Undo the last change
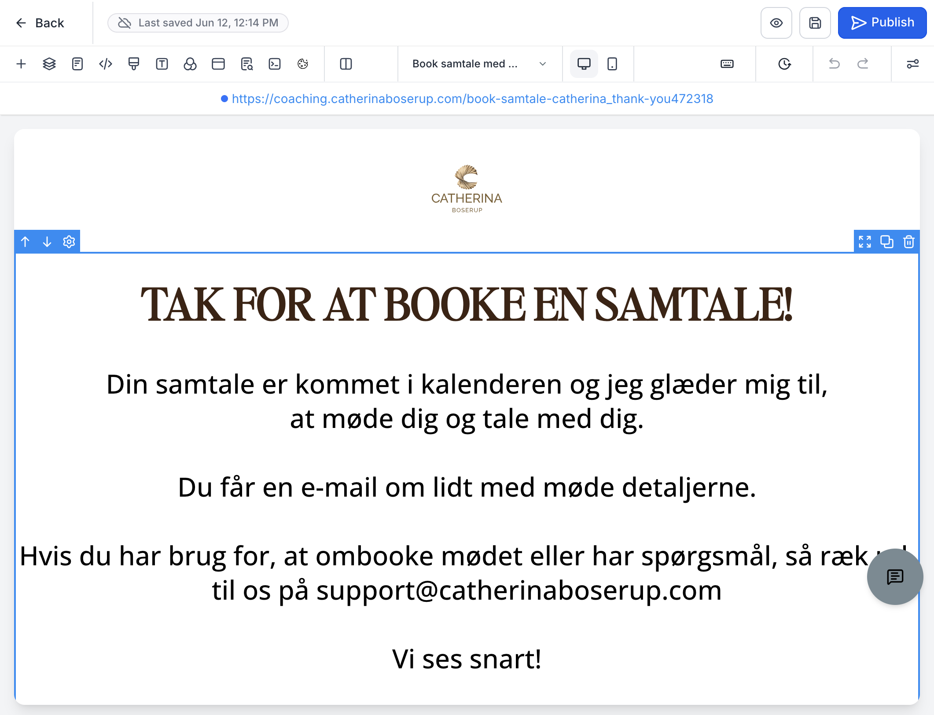The height and width of the screenshot is (715, 934). click(x=834, y=64)
